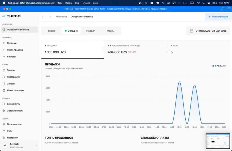This screenshot has width=232, height=151.
Task: Click the Wi-Fi icon in macOS menu bar
Action: (x=198, y=3)
